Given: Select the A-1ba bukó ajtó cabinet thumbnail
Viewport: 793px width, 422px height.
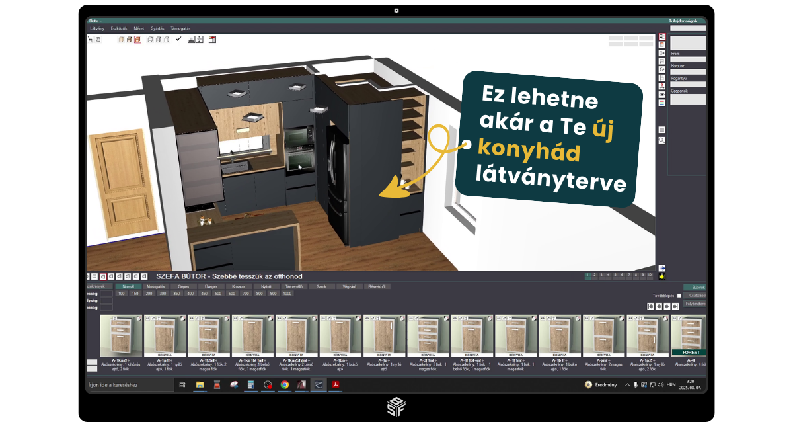Looking at the screenshot, I should pos(341,335).
